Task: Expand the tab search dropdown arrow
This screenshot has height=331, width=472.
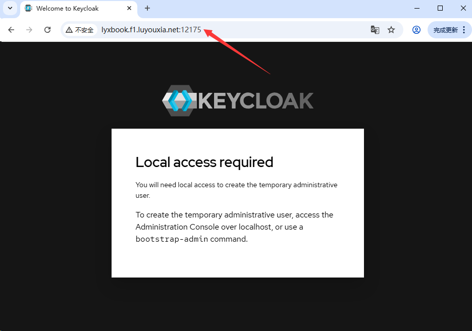Action: (x=10, y=8)
